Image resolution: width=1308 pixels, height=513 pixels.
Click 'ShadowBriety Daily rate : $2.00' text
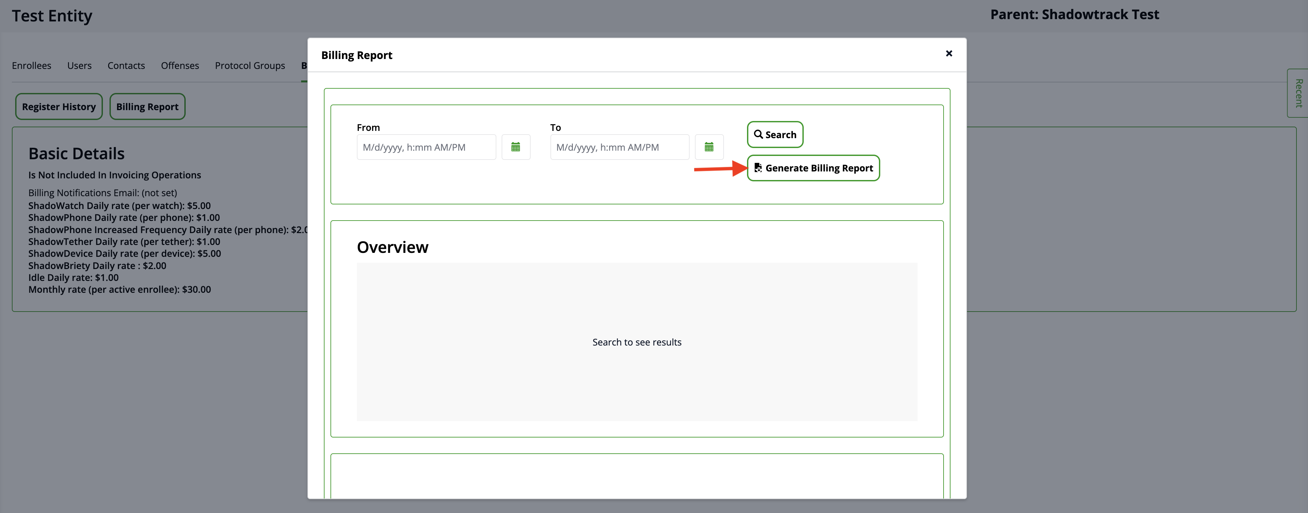point(98,266)
